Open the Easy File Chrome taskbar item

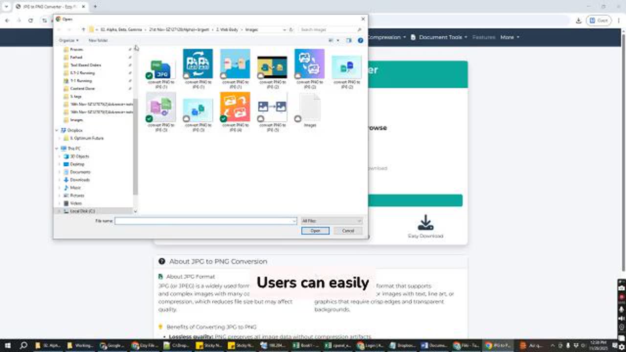pyautogui.click(x=145, y=345)
